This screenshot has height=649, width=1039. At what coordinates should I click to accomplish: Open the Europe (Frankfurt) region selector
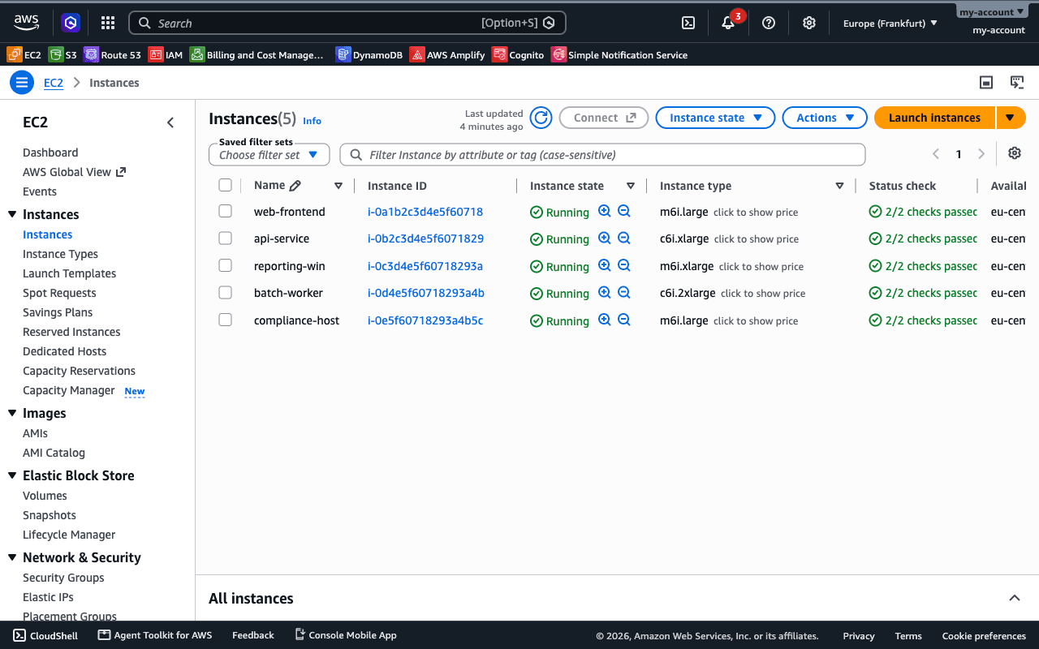click(x=890, y=24)
